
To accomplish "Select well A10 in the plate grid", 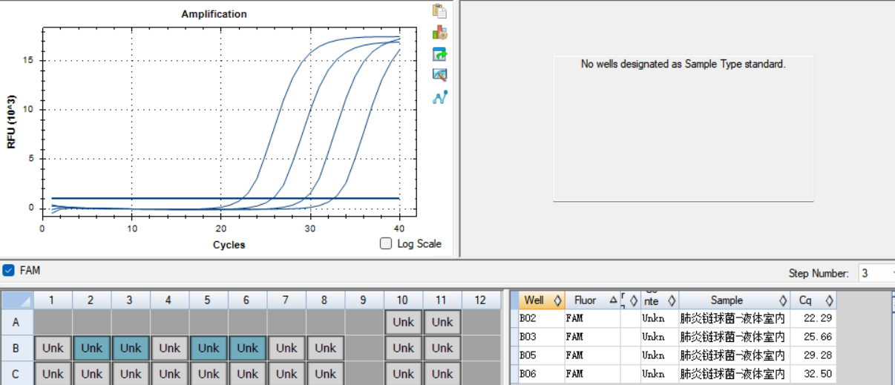I will (x=403, y=322).
